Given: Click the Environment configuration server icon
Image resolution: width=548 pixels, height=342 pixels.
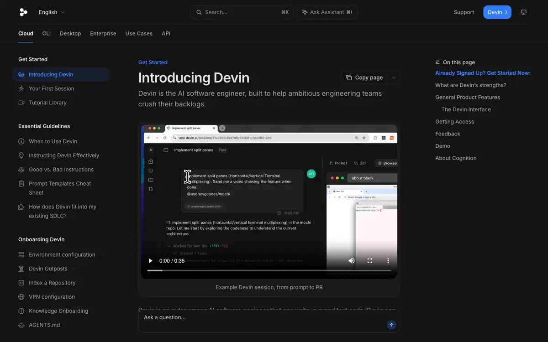Looking at the screenshot, I should [21, 254].
